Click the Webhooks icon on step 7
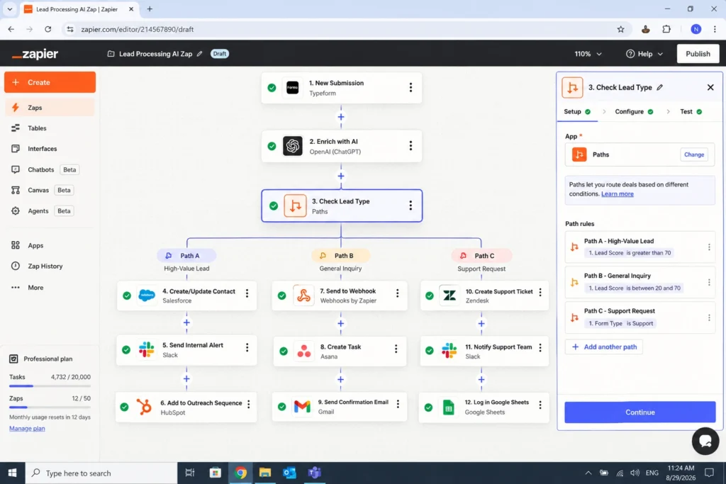The image size is (726, 484). coord(303,296)
